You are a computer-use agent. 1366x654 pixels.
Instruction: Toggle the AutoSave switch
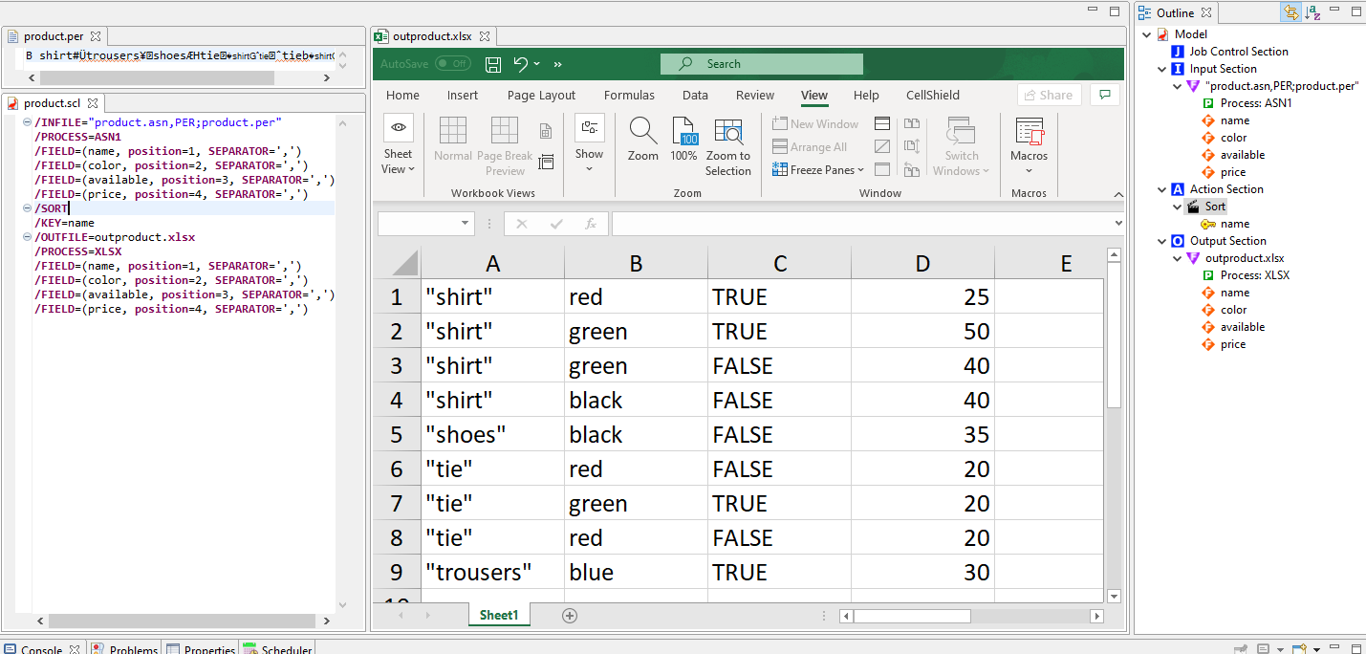click(452, 64)
